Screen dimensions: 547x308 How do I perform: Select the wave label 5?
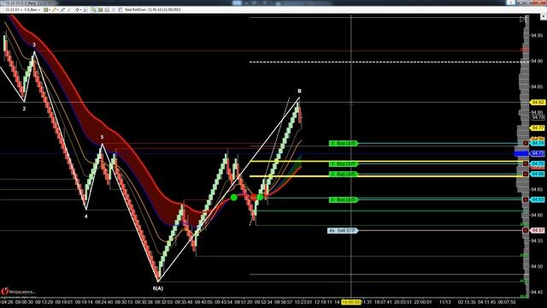pyautogui.click(x=102, y=137)
